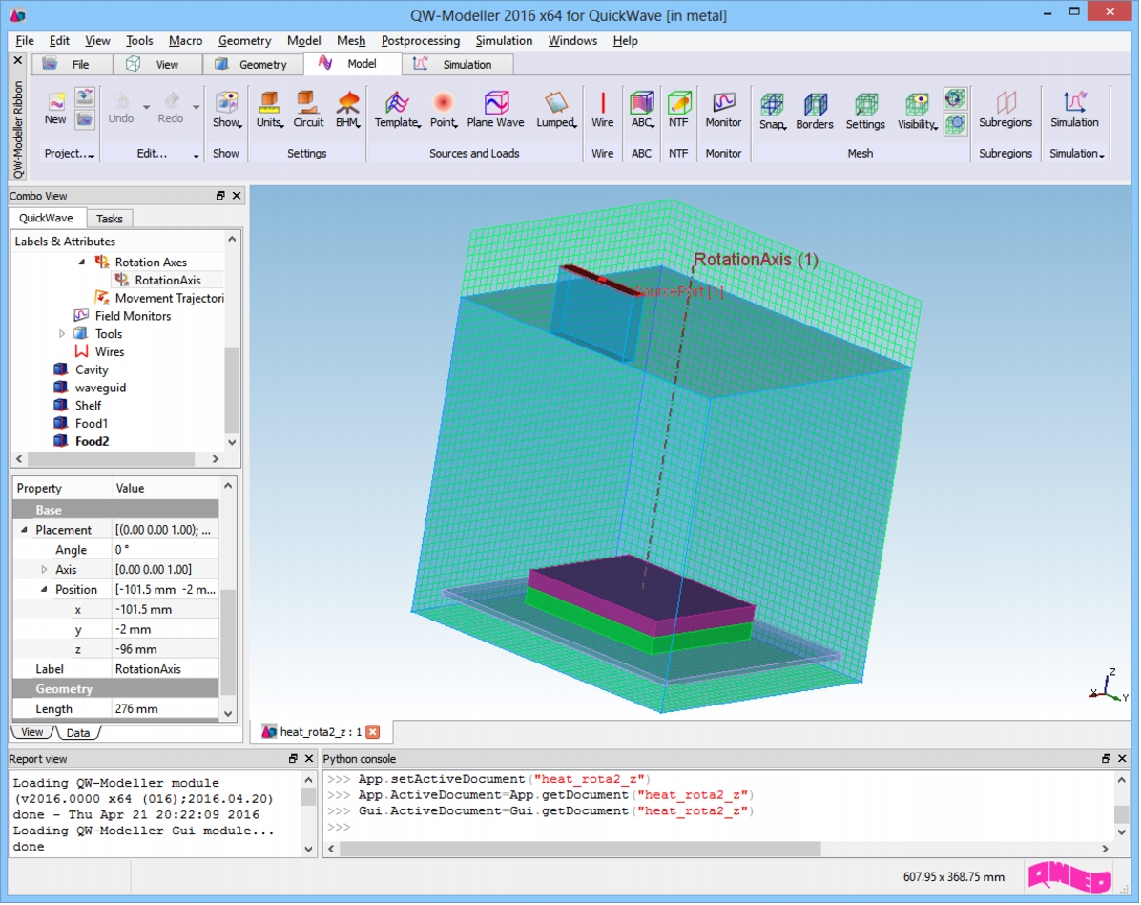Viewport: 1141px width, 905px height.
Task: Open the Show tool in ribbon
Action: click(x=226, y=110)
